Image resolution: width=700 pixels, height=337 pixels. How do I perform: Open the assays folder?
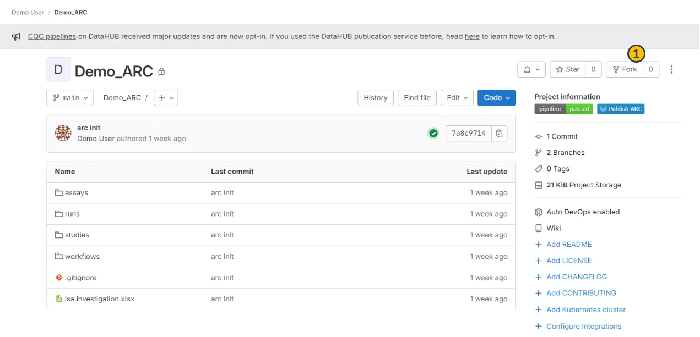click(x=76, y=193)
